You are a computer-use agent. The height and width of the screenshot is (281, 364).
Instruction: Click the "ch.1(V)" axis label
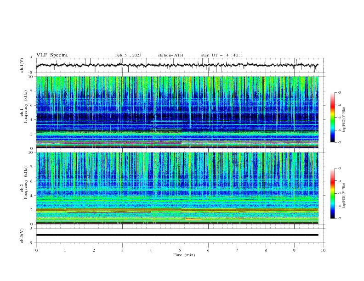[x=22, y=65]
